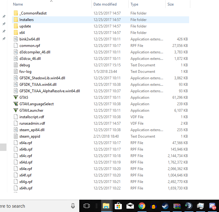Select the runasadmin.vdf file name
The height and width of the screenshot is (212, 219).
(x=32, y=123)
